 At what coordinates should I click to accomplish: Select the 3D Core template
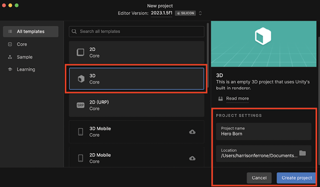[137, 79]
